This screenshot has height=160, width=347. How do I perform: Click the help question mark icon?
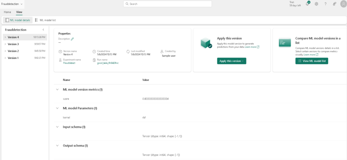pyautogui.click(x=325, y=4)
